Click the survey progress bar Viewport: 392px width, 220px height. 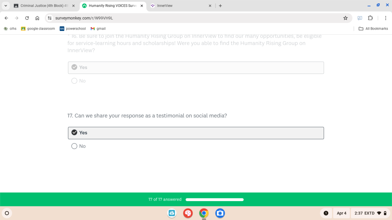(x=215, y=200)
